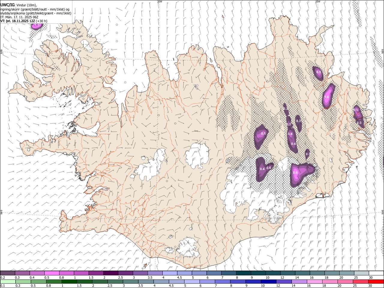384x288 pixels.
Task: Click the '30' label on the snow scale
Action: pyautogui.click(x=371, y=277)
